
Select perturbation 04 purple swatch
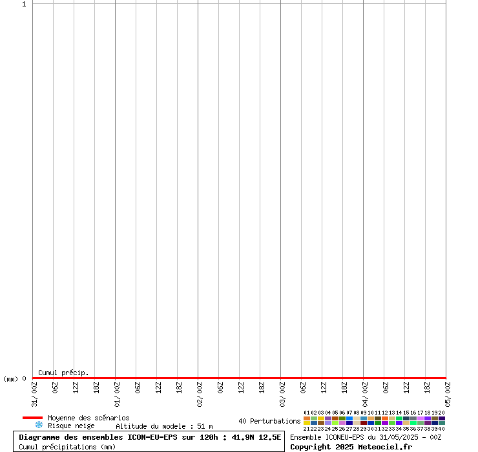[x=328, y=418]
